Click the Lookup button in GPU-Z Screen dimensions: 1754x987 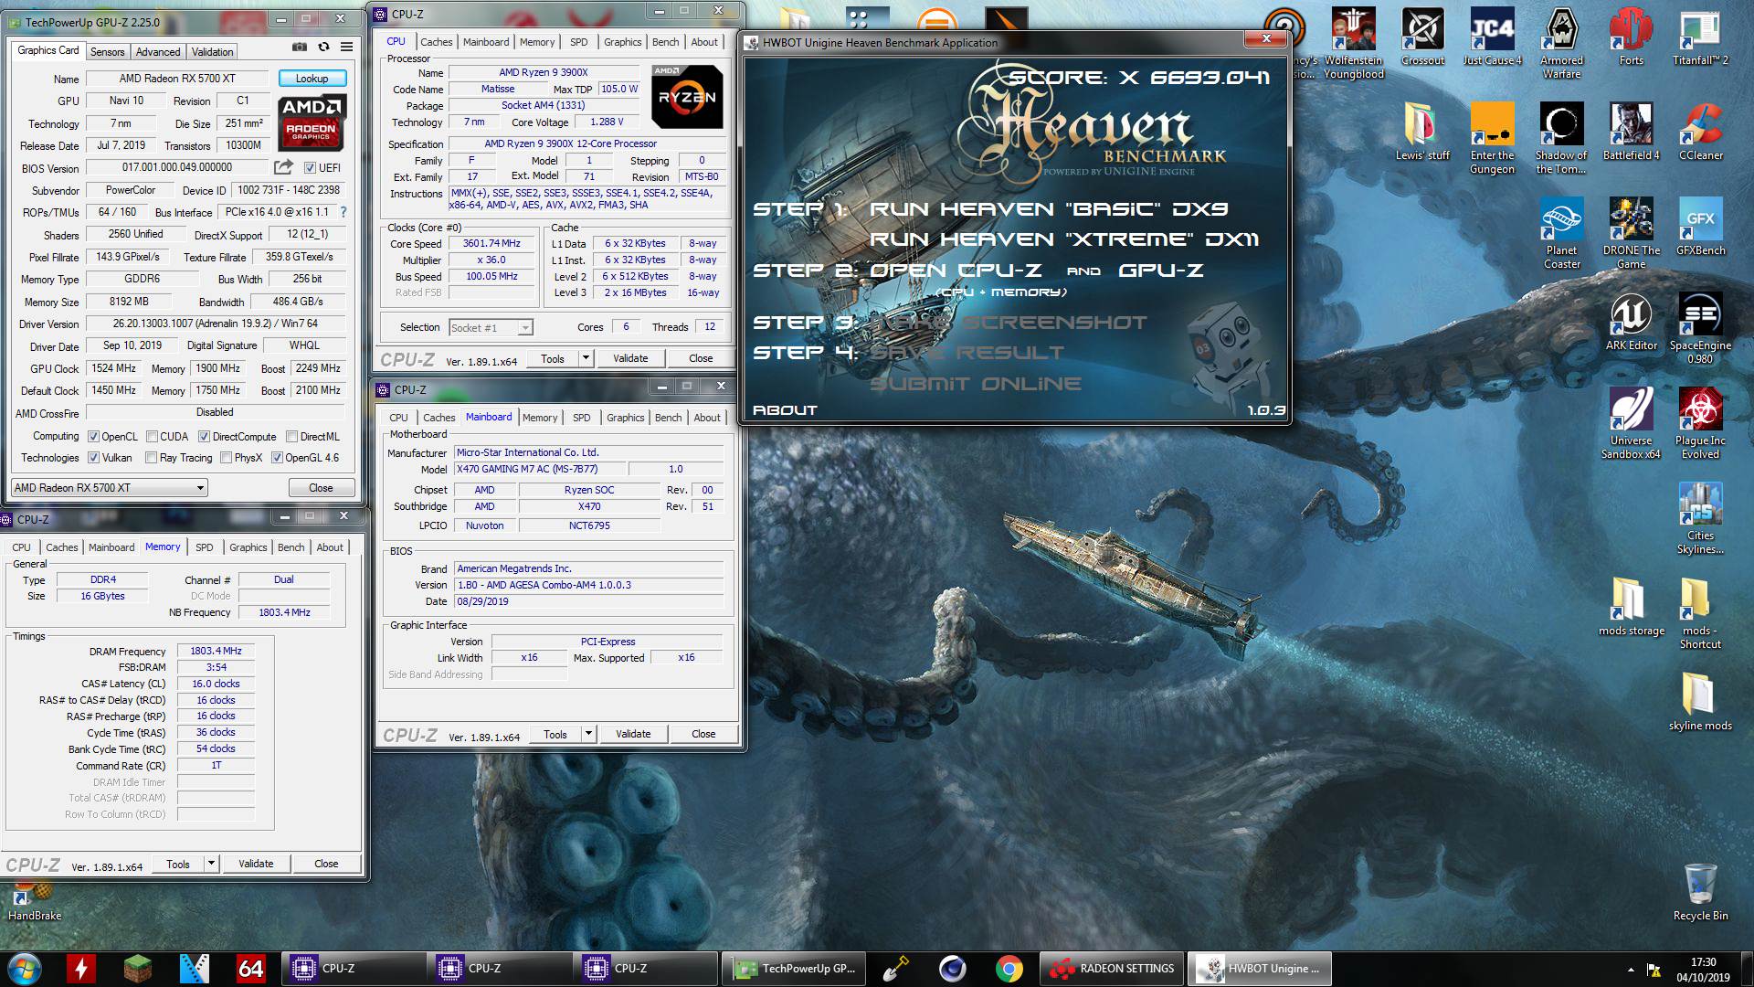click(312, 79)
